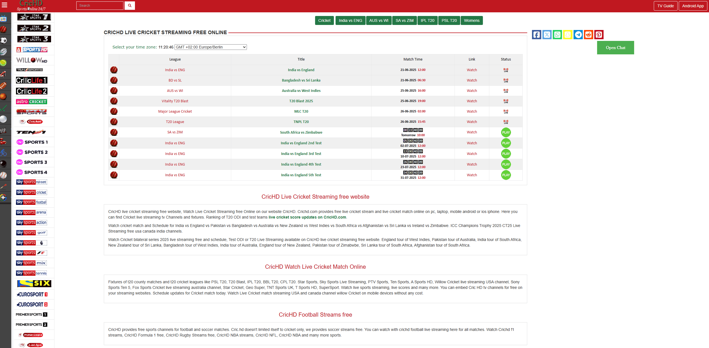Select the baseball sidebar icon
This screenshot has height=348, width=709.
pos(3,175)
